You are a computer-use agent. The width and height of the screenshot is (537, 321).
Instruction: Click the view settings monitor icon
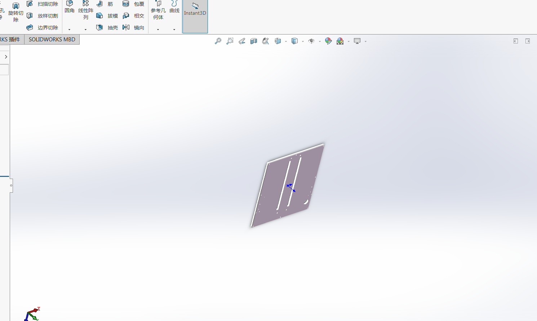click(357, 41)
